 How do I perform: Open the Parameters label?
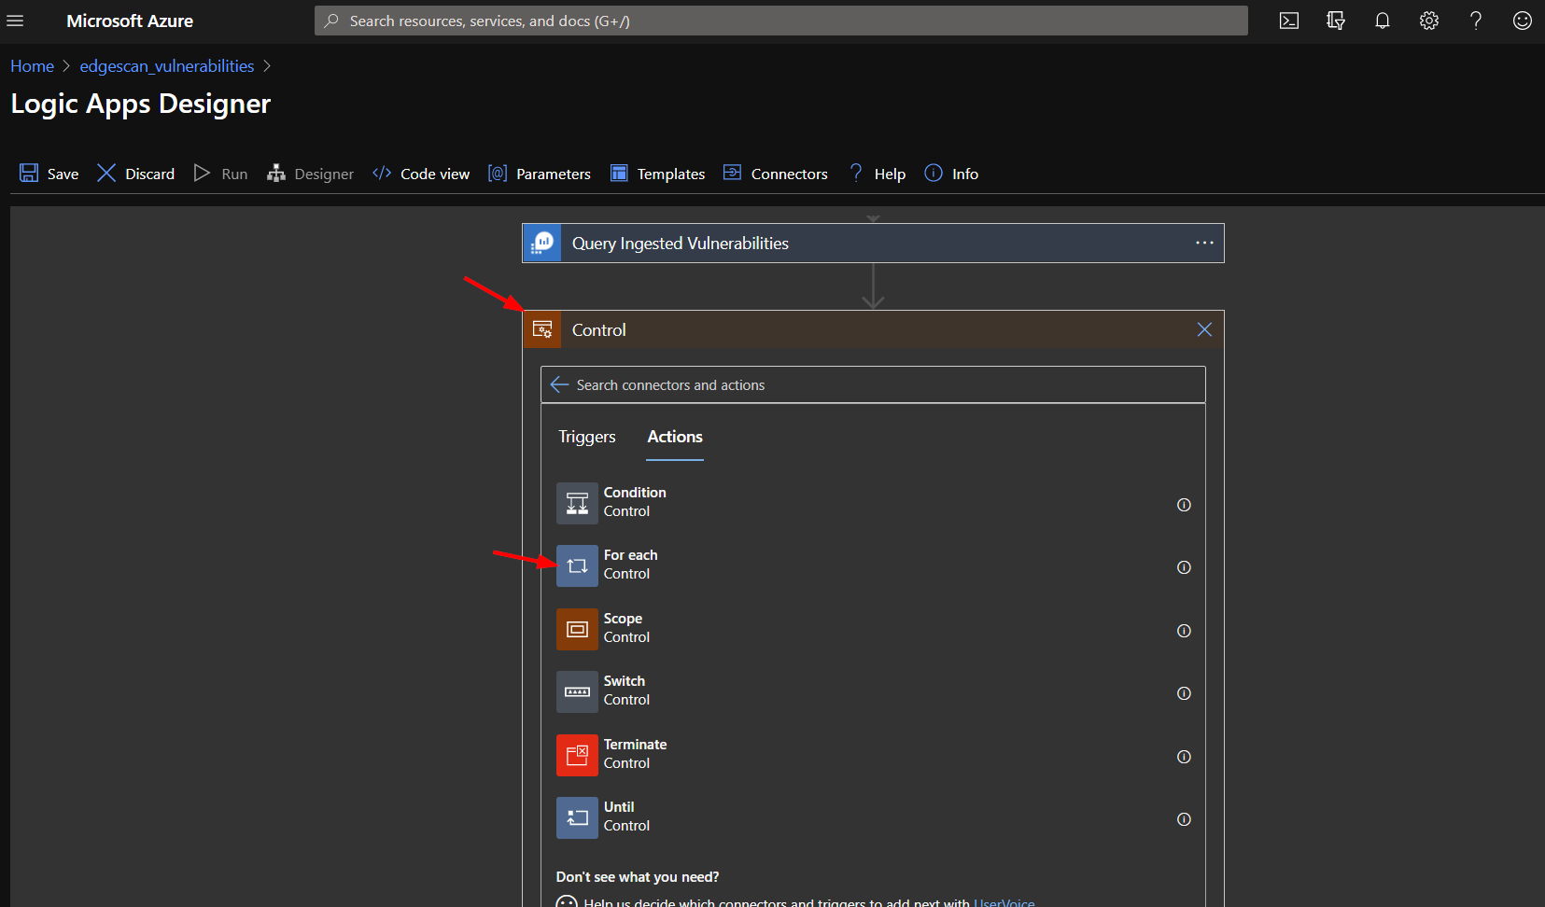point(554,174)
